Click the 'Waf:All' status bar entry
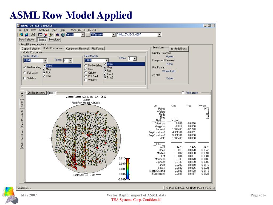 (x=170, y=188)
